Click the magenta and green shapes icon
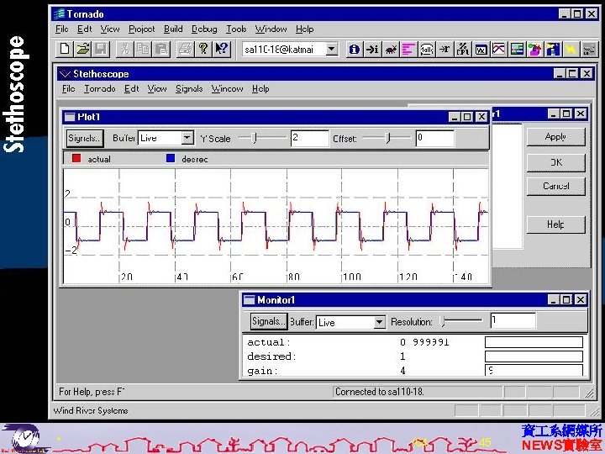Screen dimensions: 605x454 point(535,49)
